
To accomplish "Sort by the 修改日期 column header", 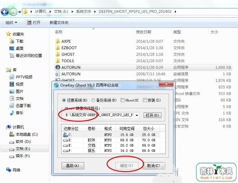I will [x=144, y=32].
